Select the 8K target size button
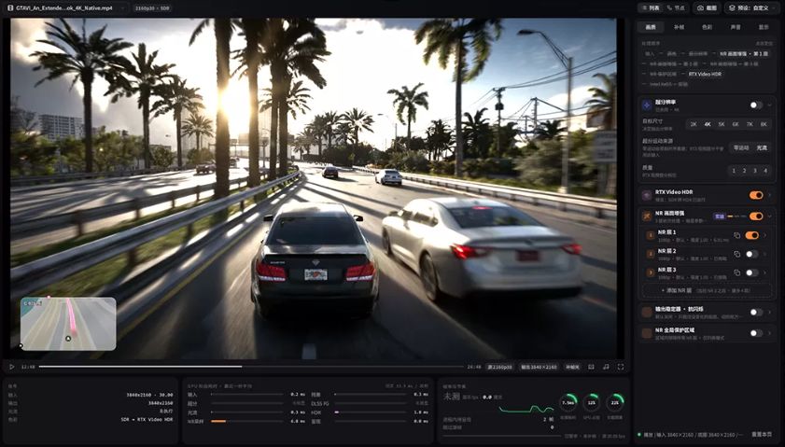 (764, 124)
